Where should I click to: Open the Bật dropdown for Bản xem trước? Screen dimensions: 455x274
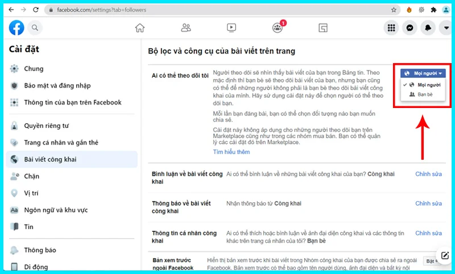pyautogui.click(x=431, y=261)
